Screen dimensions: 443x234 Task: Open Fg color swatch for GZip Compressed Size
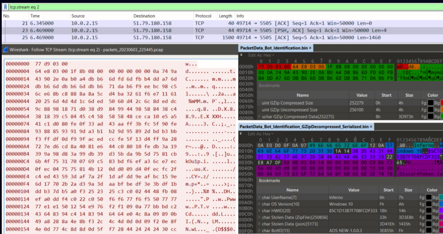pos(430,103)
